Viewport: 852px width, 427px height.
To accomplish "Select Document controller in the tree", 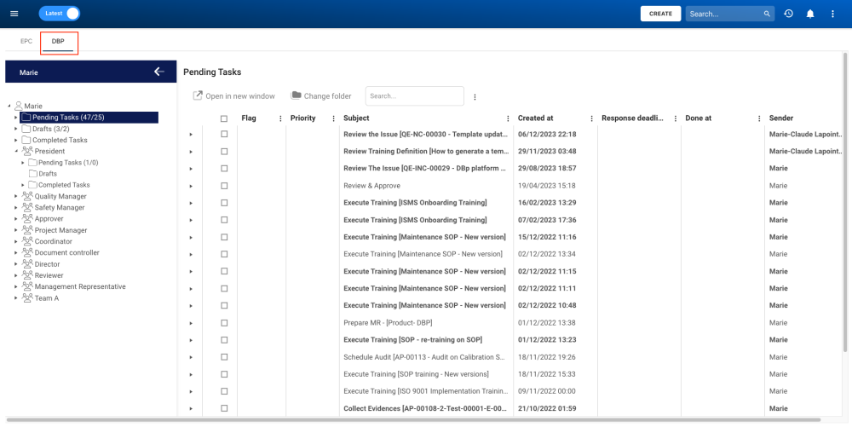I will 66,252.
